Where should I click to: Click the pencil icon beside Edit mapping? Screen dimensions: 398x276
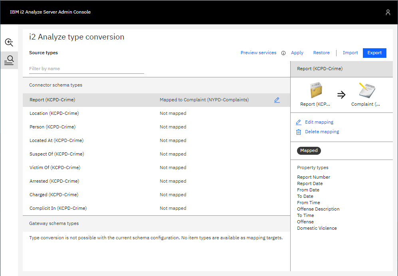(x=299, y=122)
